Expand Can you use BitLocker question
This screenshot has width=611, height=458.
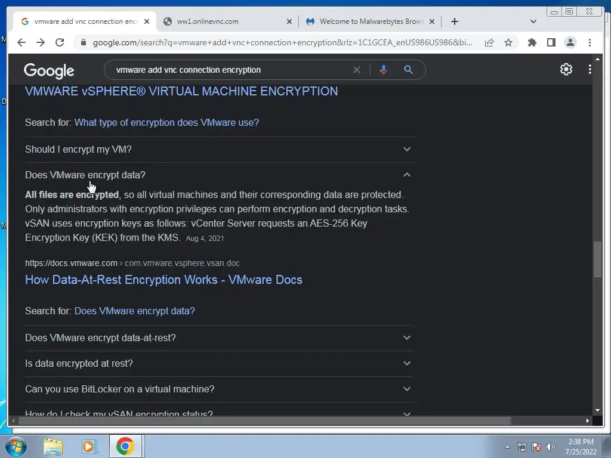[220, 389]
